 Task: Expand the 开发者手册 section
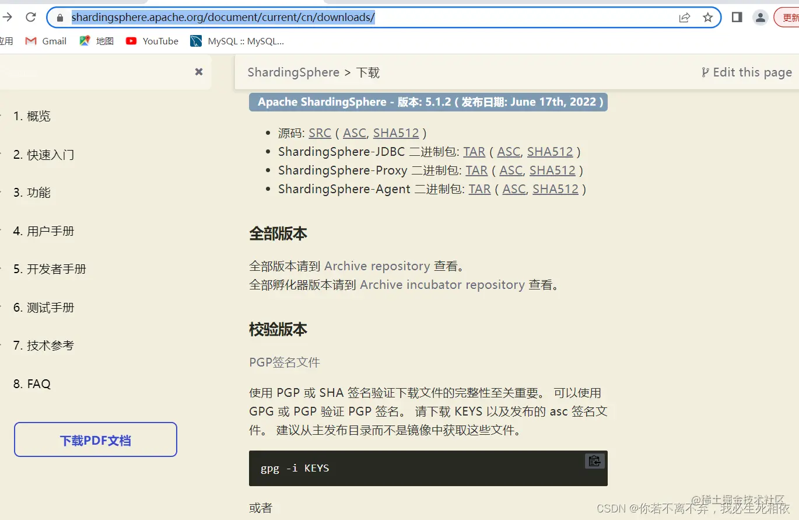coord(50,269)
